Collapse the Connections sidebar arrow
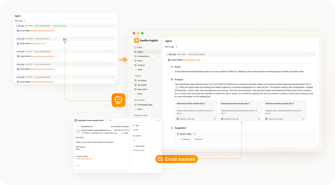Image resolution: width=335 pixels, height=185 pixels. (x=159, y=56)
